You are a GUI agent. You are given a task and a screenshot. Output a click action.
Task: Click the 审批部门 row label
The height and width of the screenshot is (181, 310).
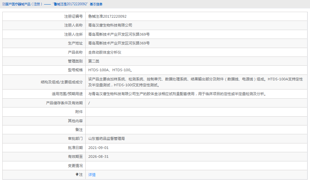(75, 139)
